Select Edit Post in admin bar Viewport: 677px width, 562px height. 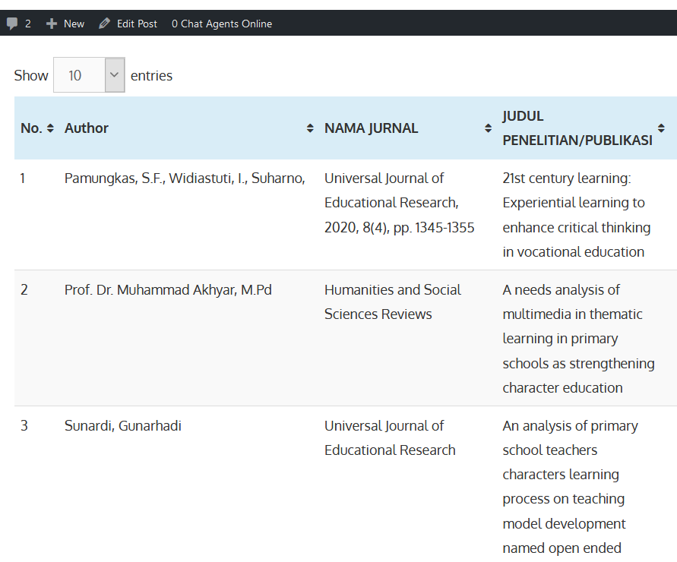tap(137, 24)
